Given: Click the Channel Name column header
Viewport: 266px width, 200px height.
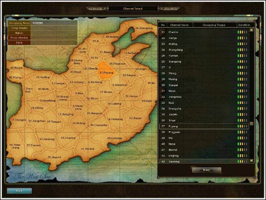Looking at the screenshot, I should click(x=179, y=25).
